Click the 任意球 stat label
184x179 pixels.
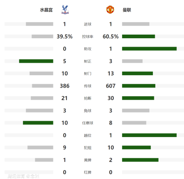pos(87,123)
